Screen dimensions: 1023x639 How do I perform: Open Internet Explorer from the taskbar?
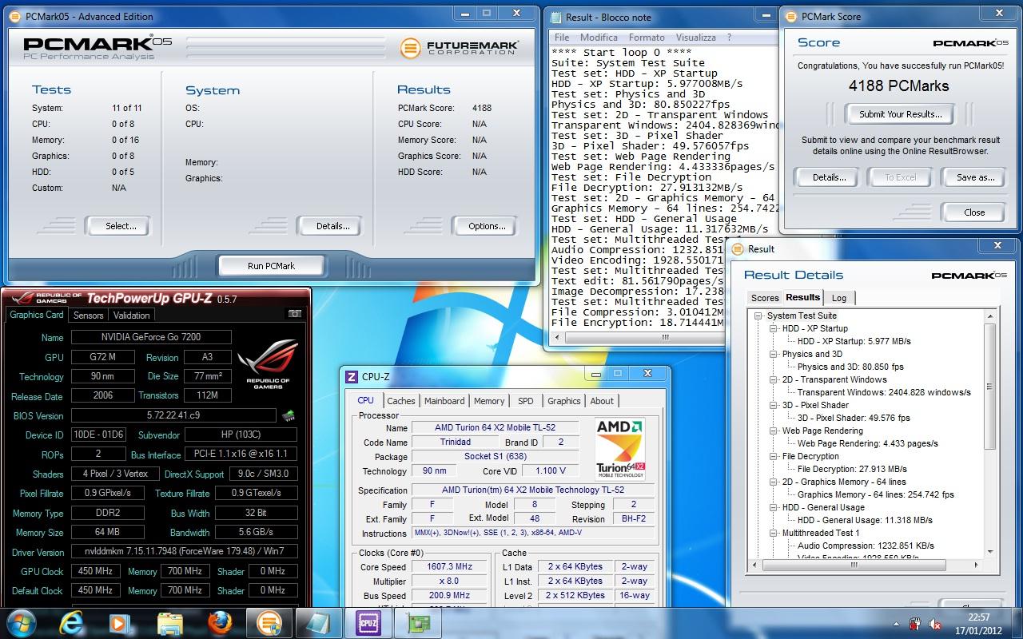pyautogui.click(x=73, y=623)
